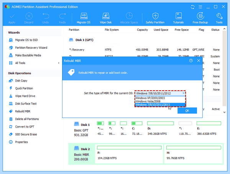
Task: Launch Free Backup from the toolbar
Action: (x=200, y=18)
